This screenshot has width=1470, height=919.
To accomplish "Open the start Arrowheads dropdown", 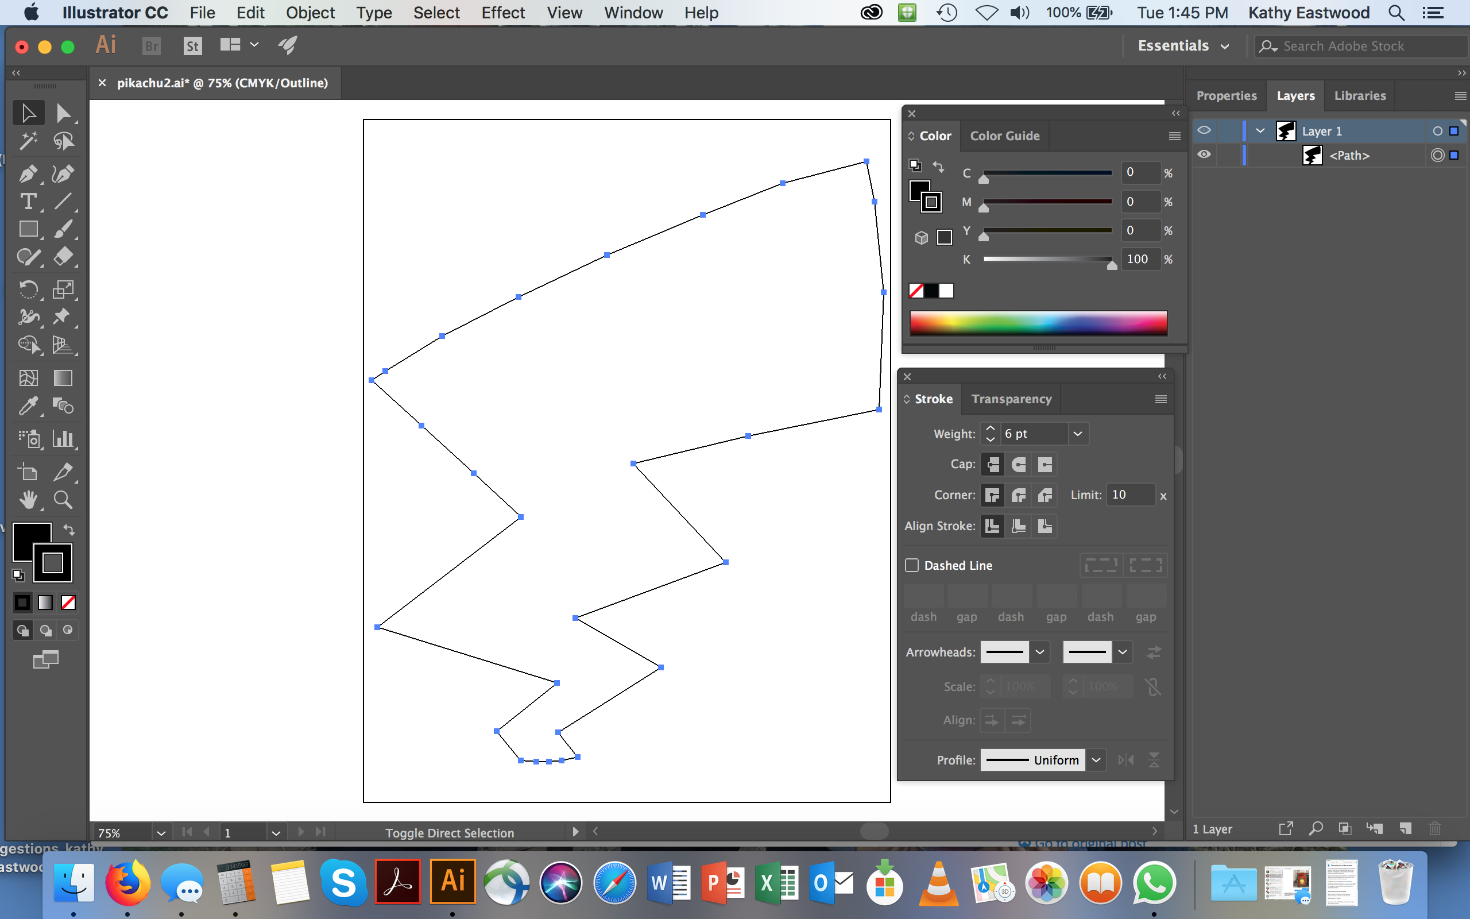I will point(1039,652).
